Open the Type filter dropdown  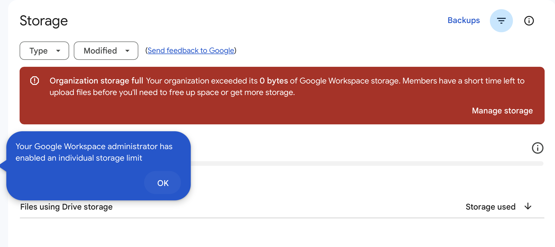click(x=44, y=51)
